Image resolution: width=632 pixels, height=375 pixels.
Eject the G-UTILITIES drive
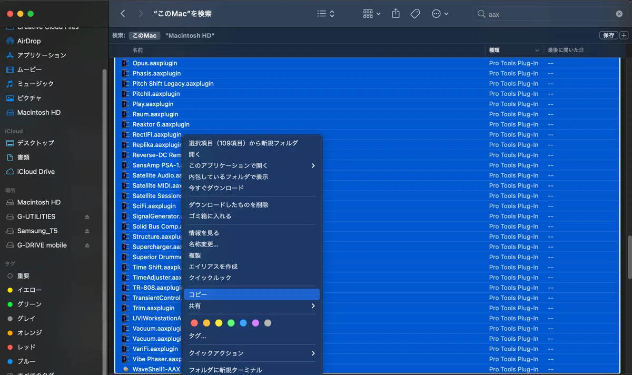pos(87,217)
